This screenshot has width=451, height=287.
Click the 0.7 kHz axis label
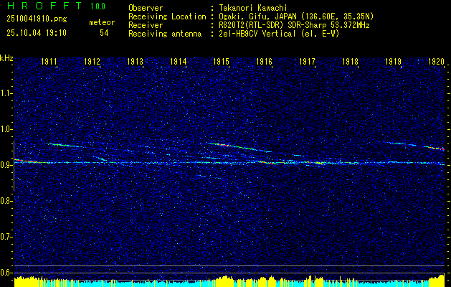(x=6, y=237)
